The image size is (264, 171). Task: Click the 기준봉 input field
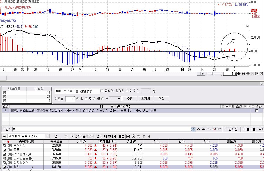point(70,99)
